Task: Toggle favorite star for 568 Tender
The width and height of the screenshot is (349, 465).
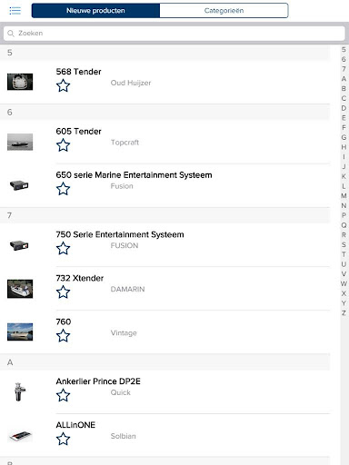Action: [63, 85]
